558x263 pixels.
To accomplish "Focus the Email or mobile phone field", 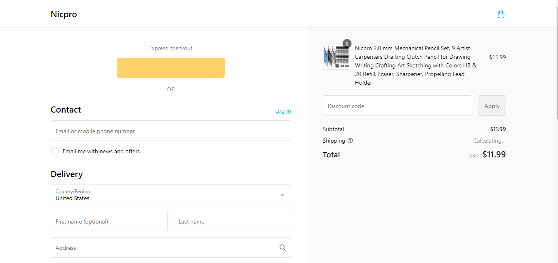I will click(171, 131).
